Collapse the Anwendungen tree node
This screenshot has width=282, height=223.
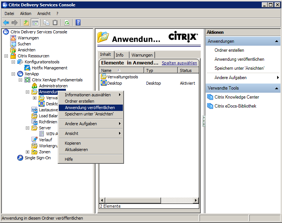coord(27,92)
